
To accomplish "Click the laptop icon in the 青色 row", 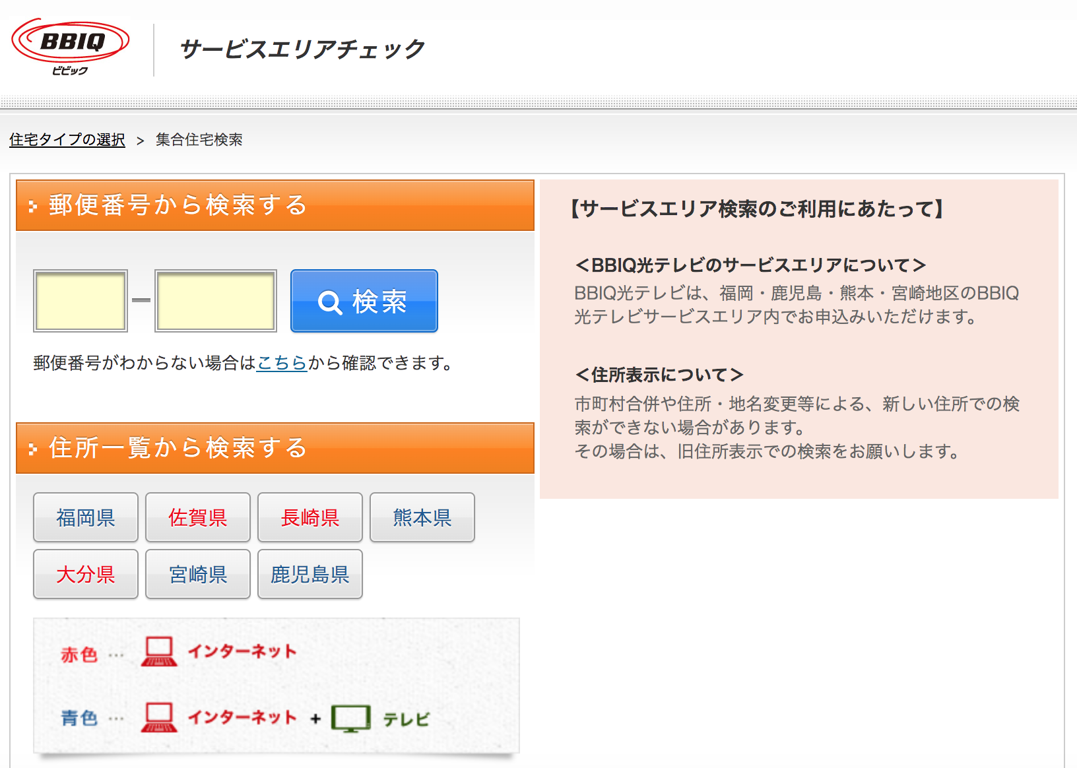I will 158,717.
